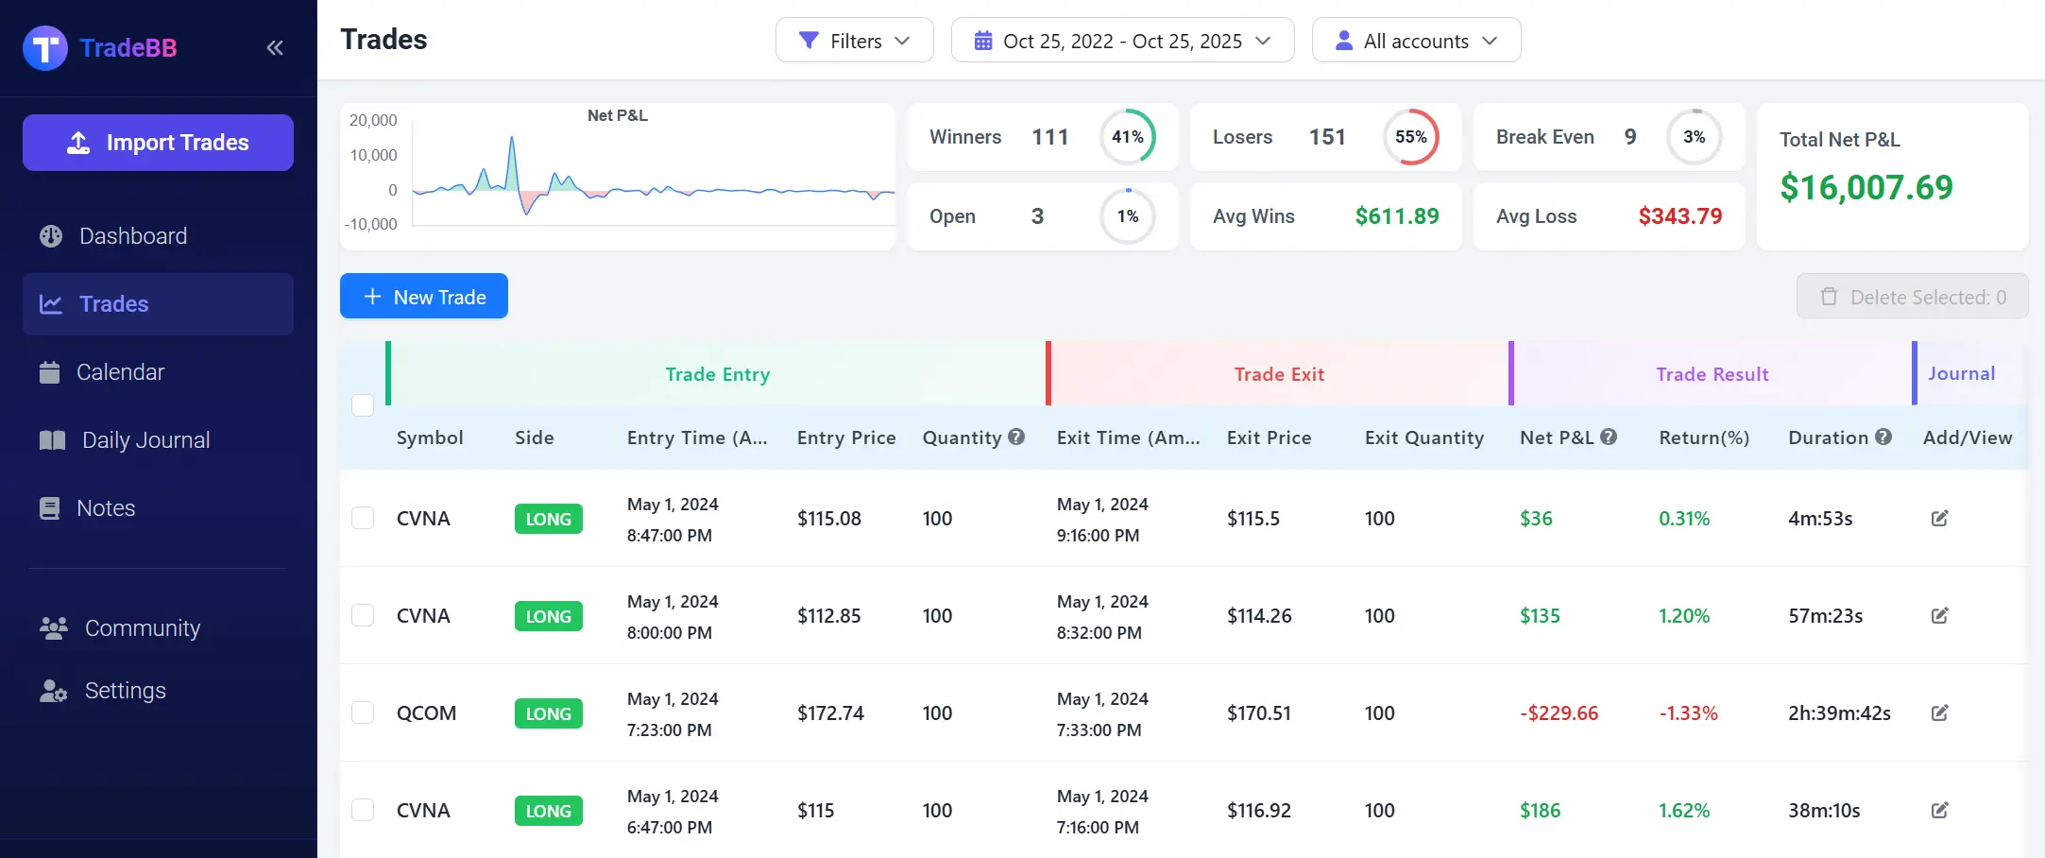Go to Dashboard in sidebar

(x=132, y=236)
